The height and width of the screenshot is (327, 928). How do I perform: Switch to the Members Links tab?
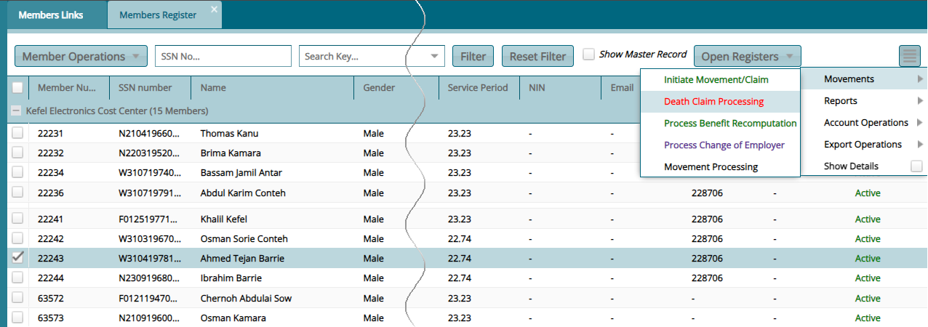(x=50, y=15)
